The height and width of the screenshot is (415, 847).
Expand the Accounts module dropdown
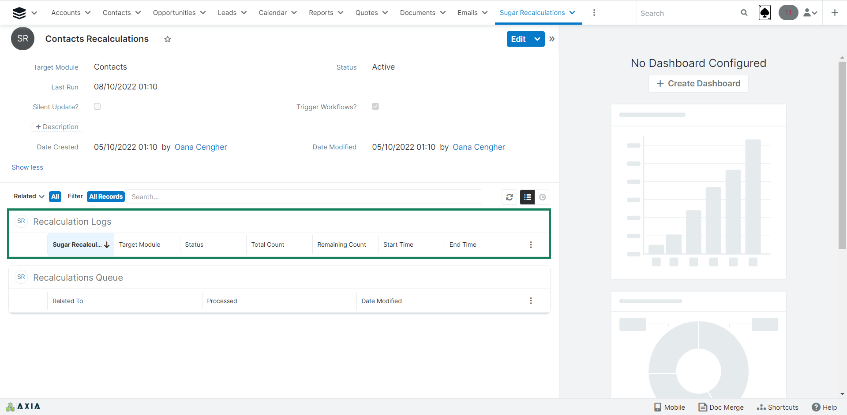88,13
